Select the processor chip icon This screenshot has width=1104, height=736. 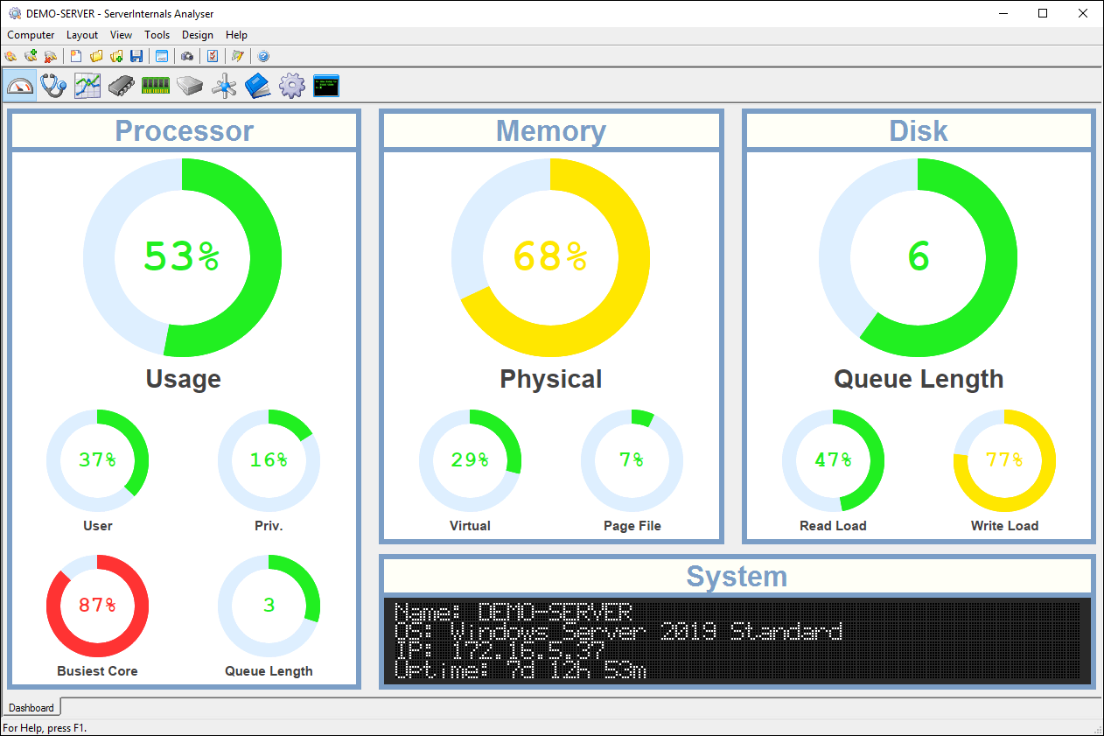coord(122,86)
